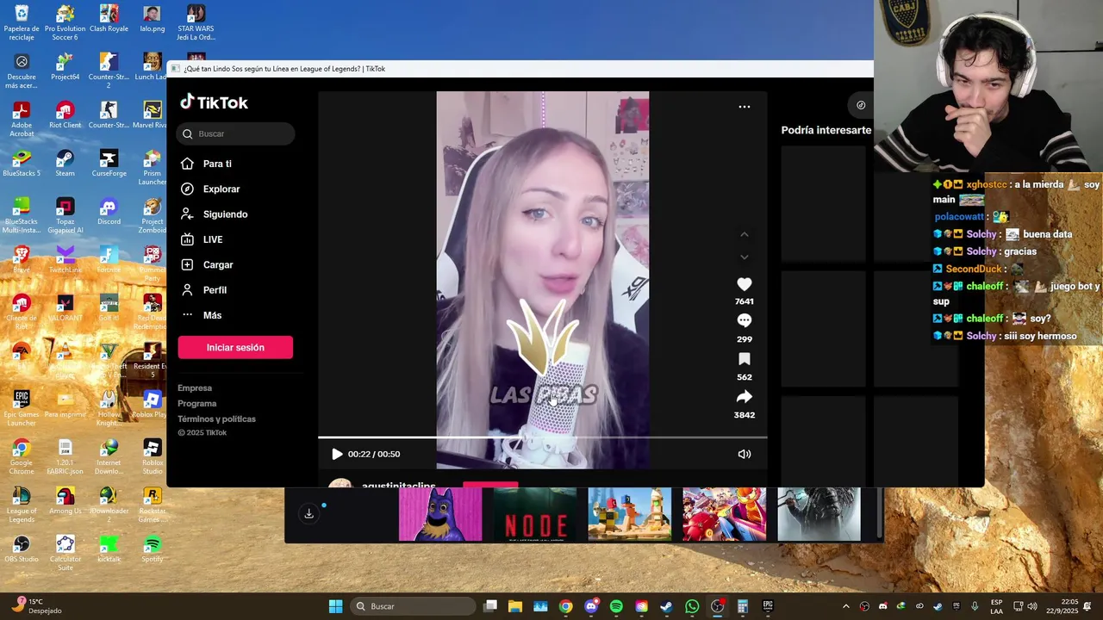
Task: Open the taskbar clock showing 22:05
Action: [1062, 606]
